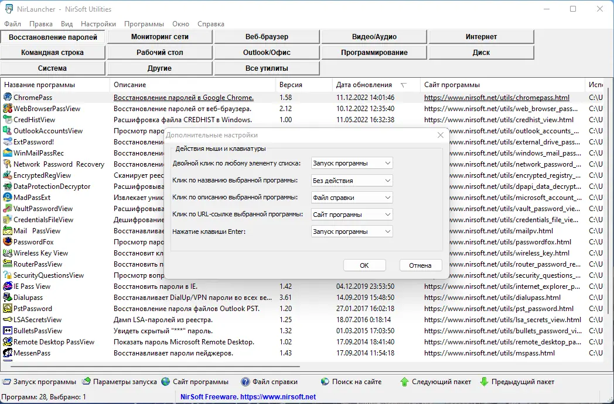
Task: Click the Remote Desktop PassView icon
Action: coord(8,341)
